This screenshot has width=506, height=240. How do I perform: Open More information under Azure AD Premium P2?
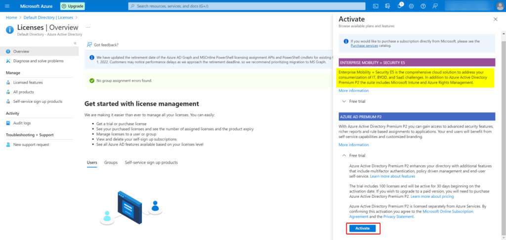354,144
